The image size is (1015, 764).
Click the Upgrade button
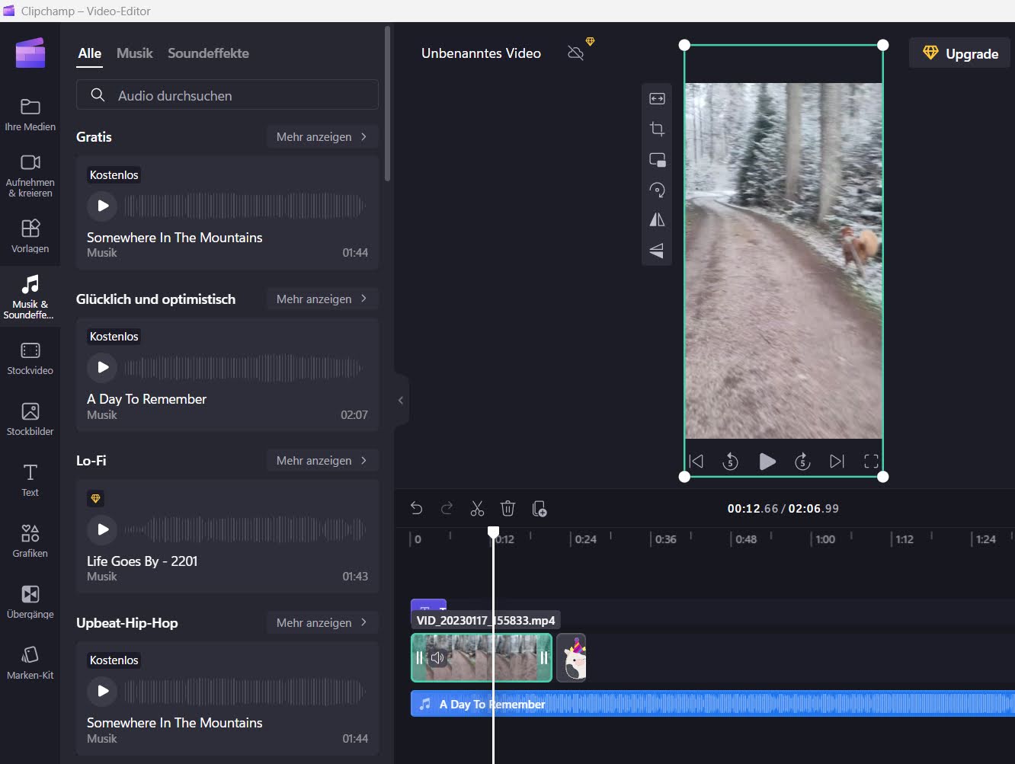point(959,53)
